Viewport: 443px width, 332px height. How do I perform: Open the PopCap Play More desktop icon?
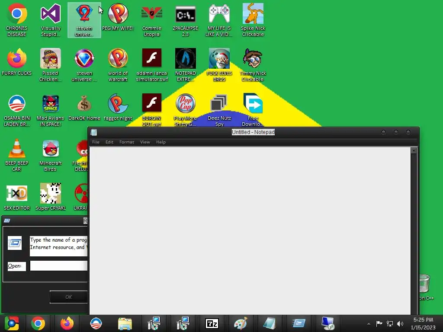(185, 110)
